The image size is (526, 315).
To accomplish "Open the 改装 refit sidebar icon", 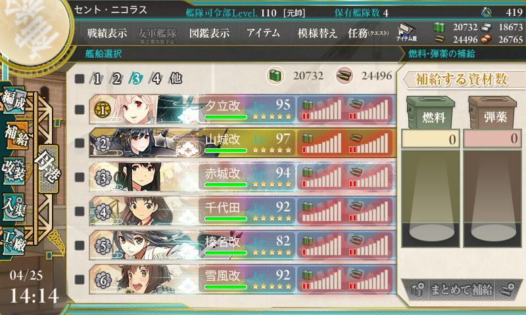I will coord(14,171).
